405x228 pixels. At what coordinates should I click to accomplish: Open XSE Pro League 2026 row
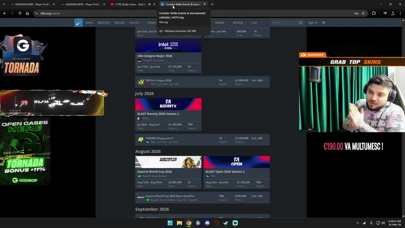pos(202,82)
